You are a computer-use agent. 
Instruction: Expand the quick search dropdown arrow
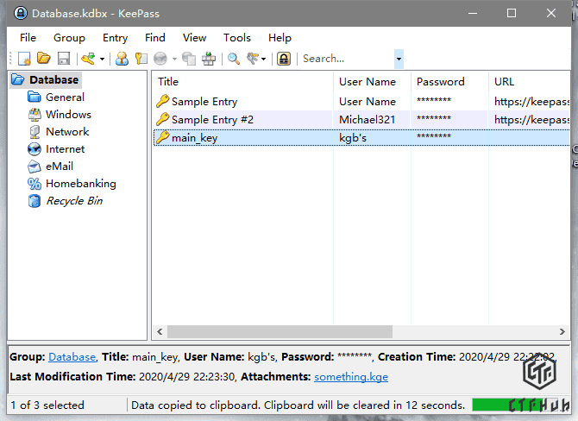[399, 59]
